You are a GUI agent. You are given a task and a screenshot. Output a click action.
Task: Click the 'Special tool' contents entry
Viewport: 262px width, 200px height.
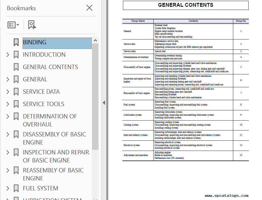[160, 51]
